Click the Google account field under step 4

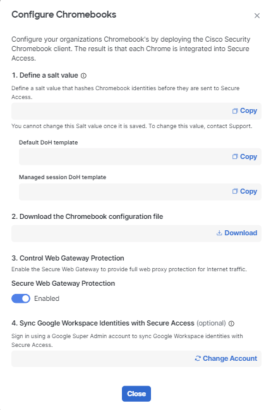coord(102,359)
